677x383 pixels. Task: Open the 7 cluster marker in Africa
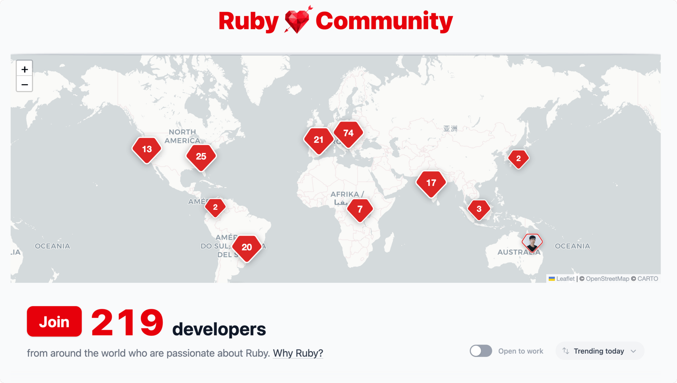pyautogui.click(x=360, y=209)
